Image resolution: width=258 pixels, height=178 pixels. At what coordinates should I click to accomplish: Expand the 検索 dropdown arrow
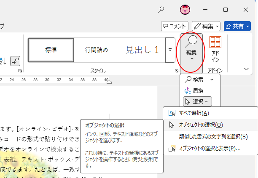212,80
